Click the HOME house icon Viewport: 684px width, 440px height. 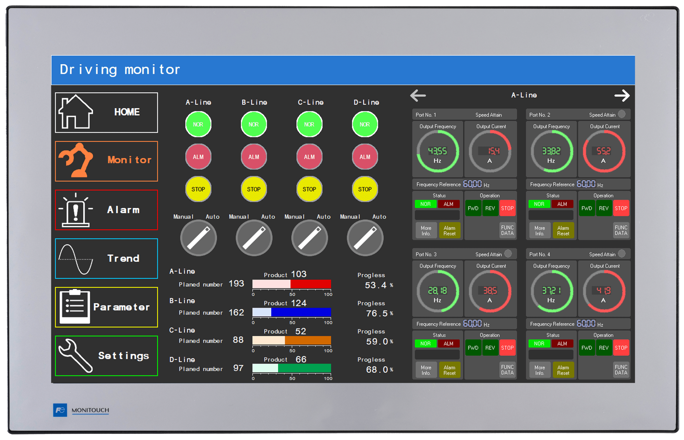click(75, 112)
